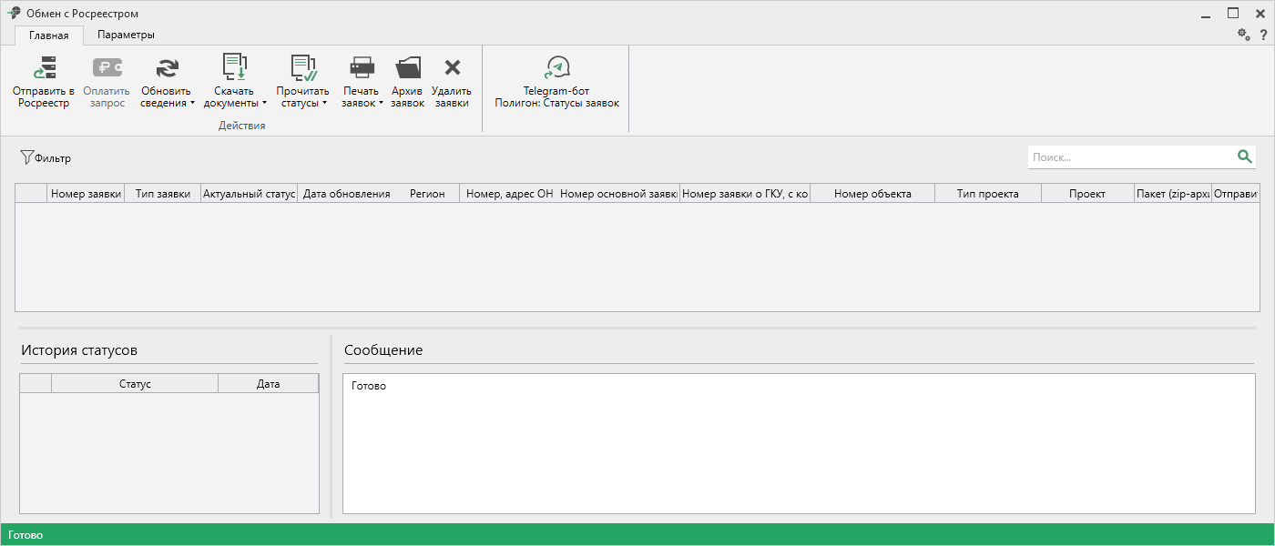This screenshot has width=1275, height=546.
Task: Open the settings gears icon
Action: coord(1243,35)
